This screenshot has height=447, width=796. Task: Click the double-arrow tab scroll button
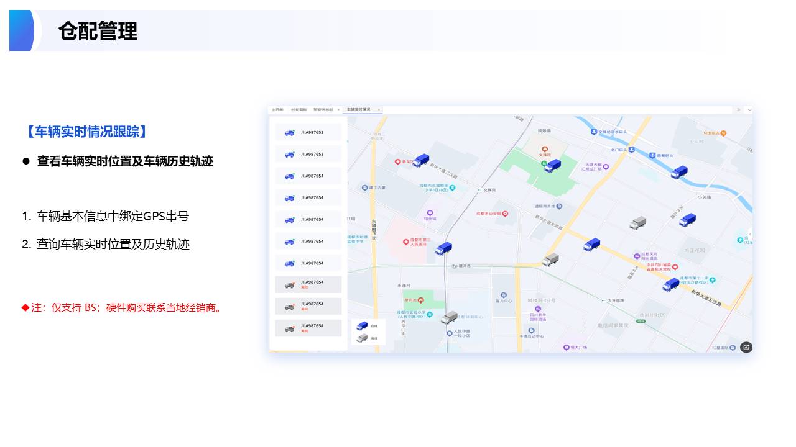click(739, 109)
